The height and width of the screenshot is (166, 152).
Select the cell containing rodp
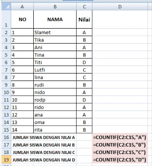tap(55, 100)
